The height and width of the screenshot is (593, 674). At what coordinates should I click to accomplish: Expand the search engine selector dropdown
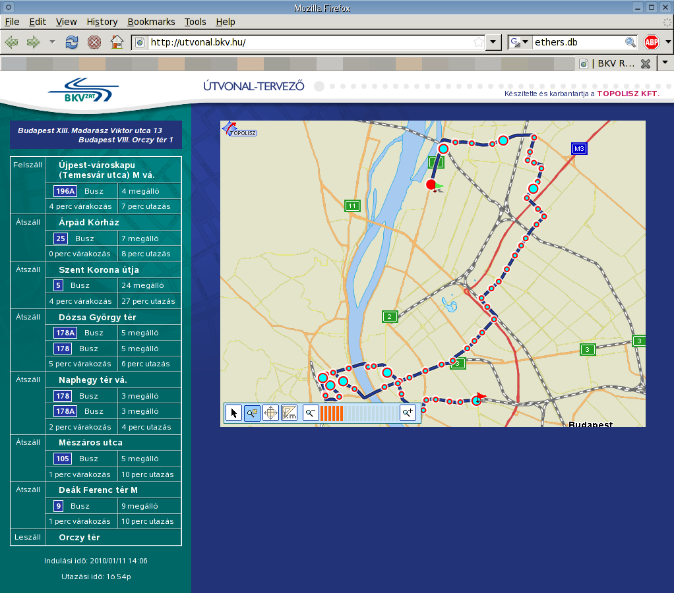[x=520, y=42]
